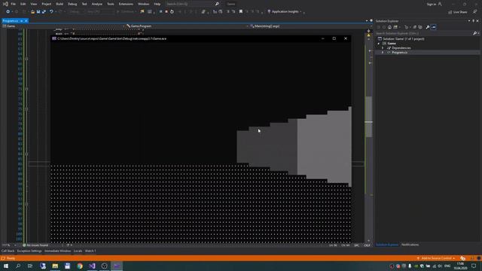The width and height of the screenshot is (482, 271).
Task: Switch to the Notifications tab
Action: 410,245
